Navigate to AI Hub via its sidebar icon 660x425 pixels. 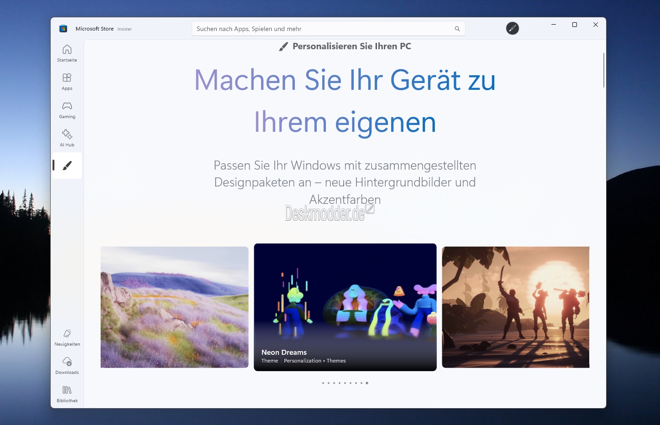67,135
